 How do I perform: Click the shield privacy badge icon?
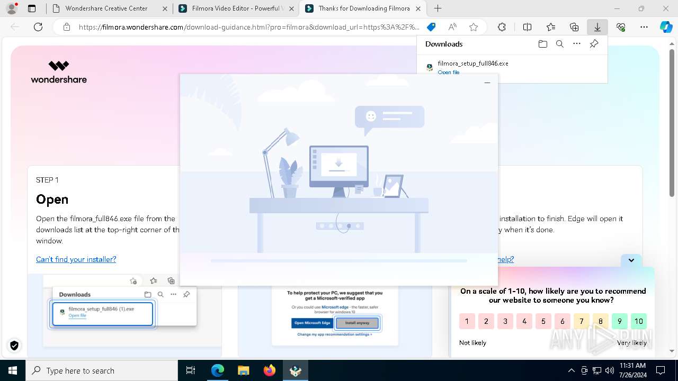click(x=14, y=346)
